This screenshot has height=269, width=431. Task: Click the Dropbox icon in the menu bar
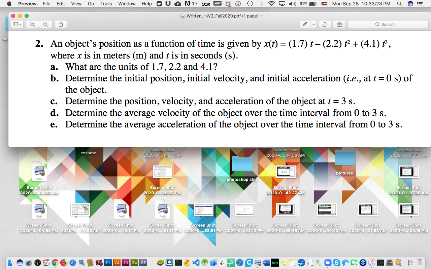[x=168, y=4]
